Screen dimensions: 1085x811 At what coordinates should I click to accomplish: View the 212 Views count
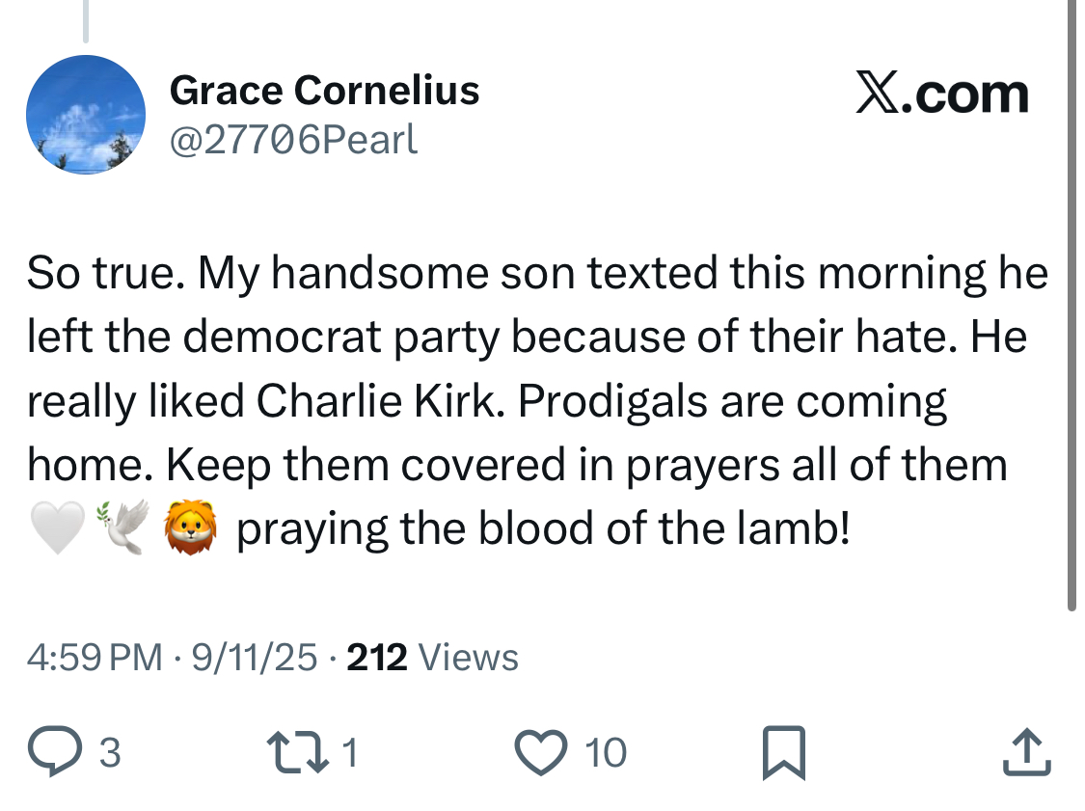click(x=432, y=658)
